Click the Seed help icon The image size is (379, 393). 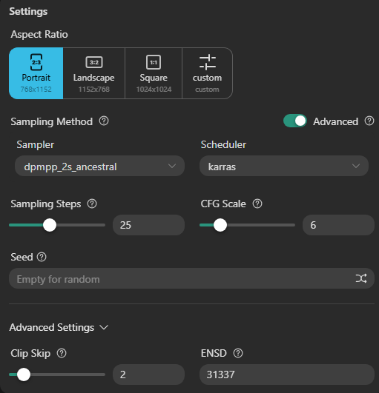42,257
